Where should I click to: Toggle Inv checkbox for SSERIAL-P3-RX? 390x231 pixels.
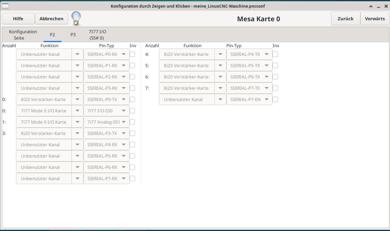(x=132, y=88)
